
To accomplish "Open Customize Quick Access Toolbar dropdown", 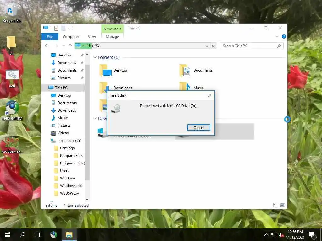I will click(x=69, y=29).
